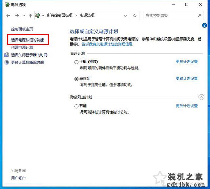Close the 电源选项 window

pos(200,5)
